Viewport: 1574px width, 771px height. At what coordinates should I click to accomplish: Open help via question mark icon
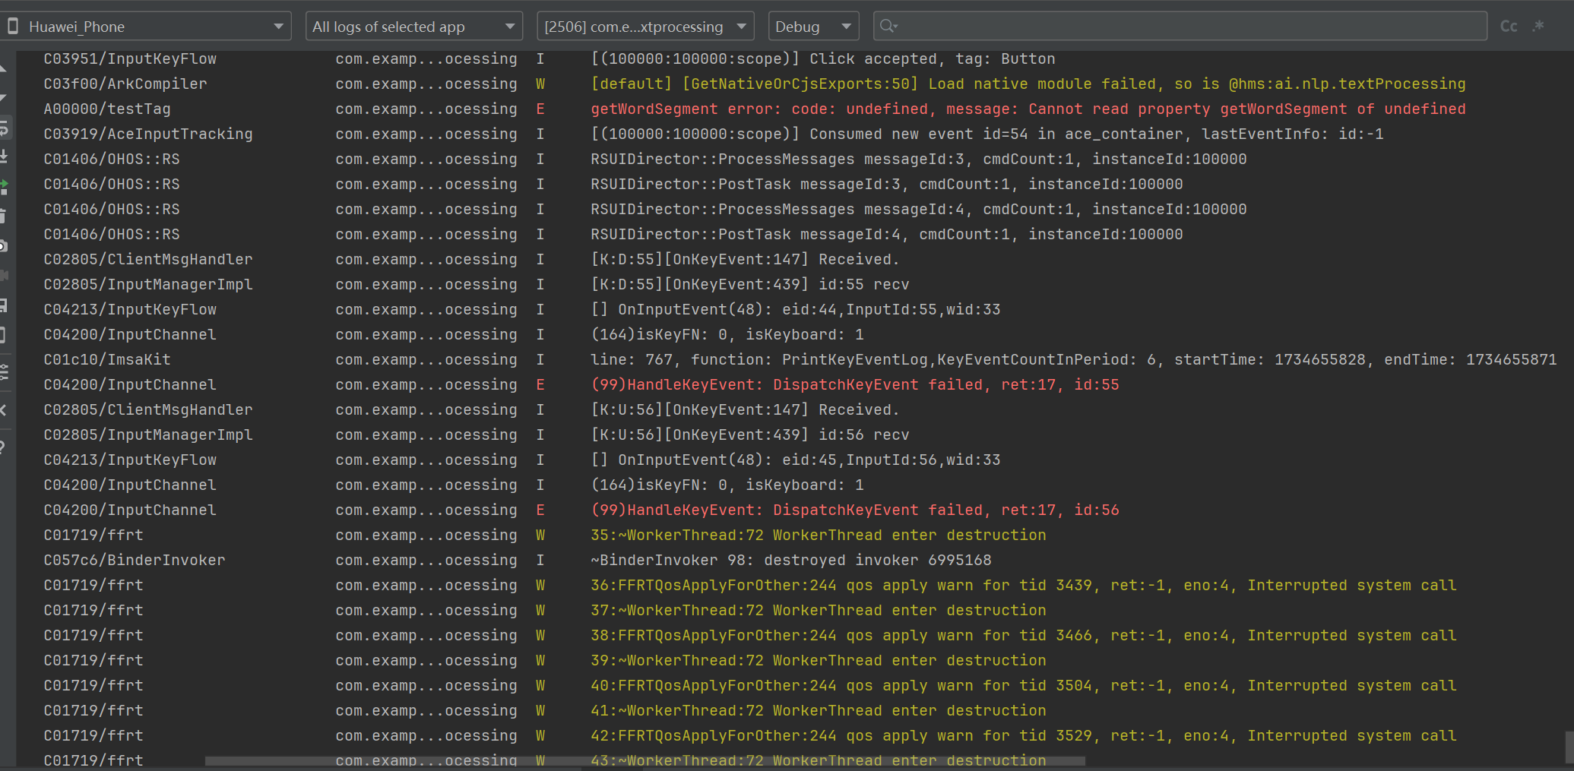coord(3,447)
